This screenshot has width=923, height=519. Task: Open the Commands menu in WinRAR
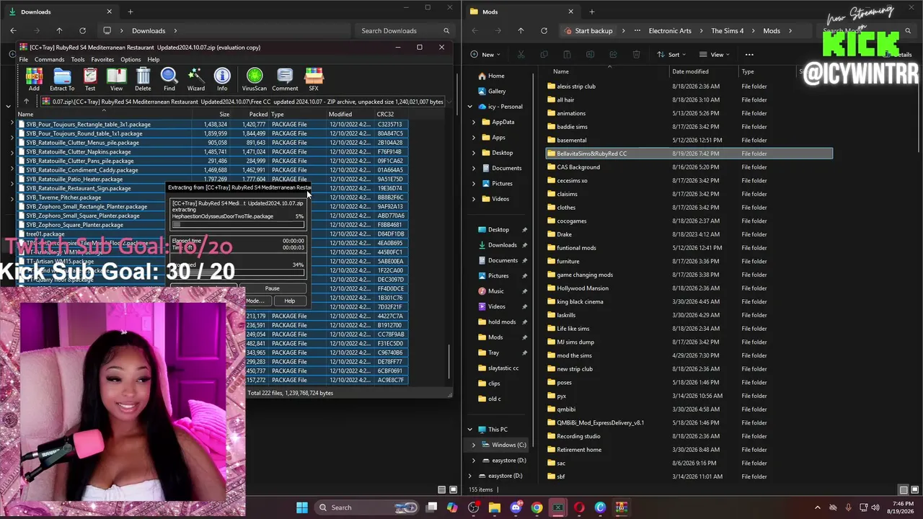point(49,60)
